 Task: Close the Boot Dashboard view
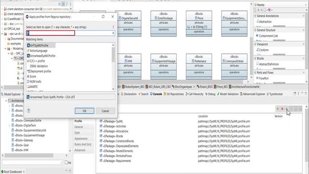(x=24, y=172)
